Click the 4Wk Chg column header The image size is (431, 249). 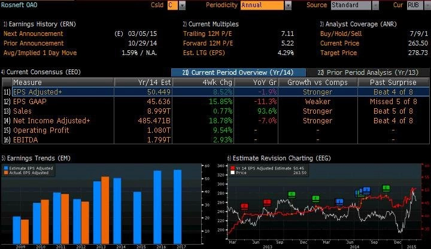[203, 83]
